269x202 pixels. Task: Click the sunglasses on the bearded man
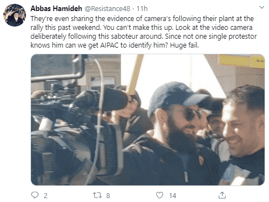tap(195, 114)
